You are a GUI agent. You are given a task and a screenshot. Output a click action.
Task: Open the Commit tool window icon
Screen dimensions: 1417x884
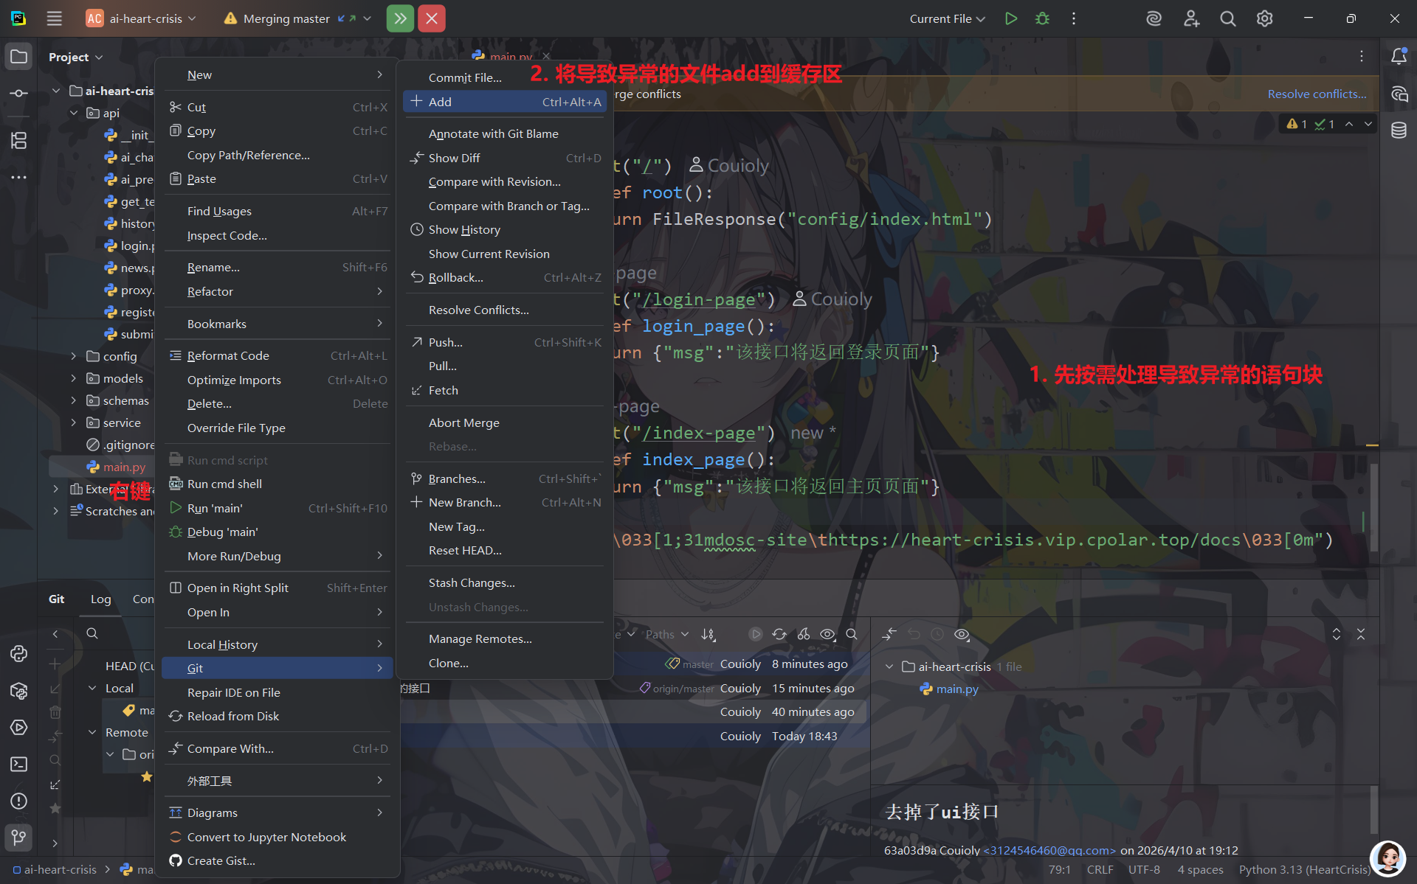(19, 94)
